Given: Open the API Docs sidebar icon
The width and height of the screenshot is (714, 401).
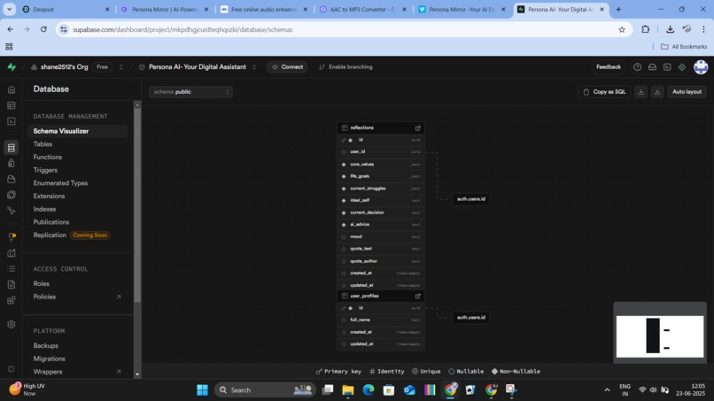Looking at the screenshot, I should tap(12, 284).
